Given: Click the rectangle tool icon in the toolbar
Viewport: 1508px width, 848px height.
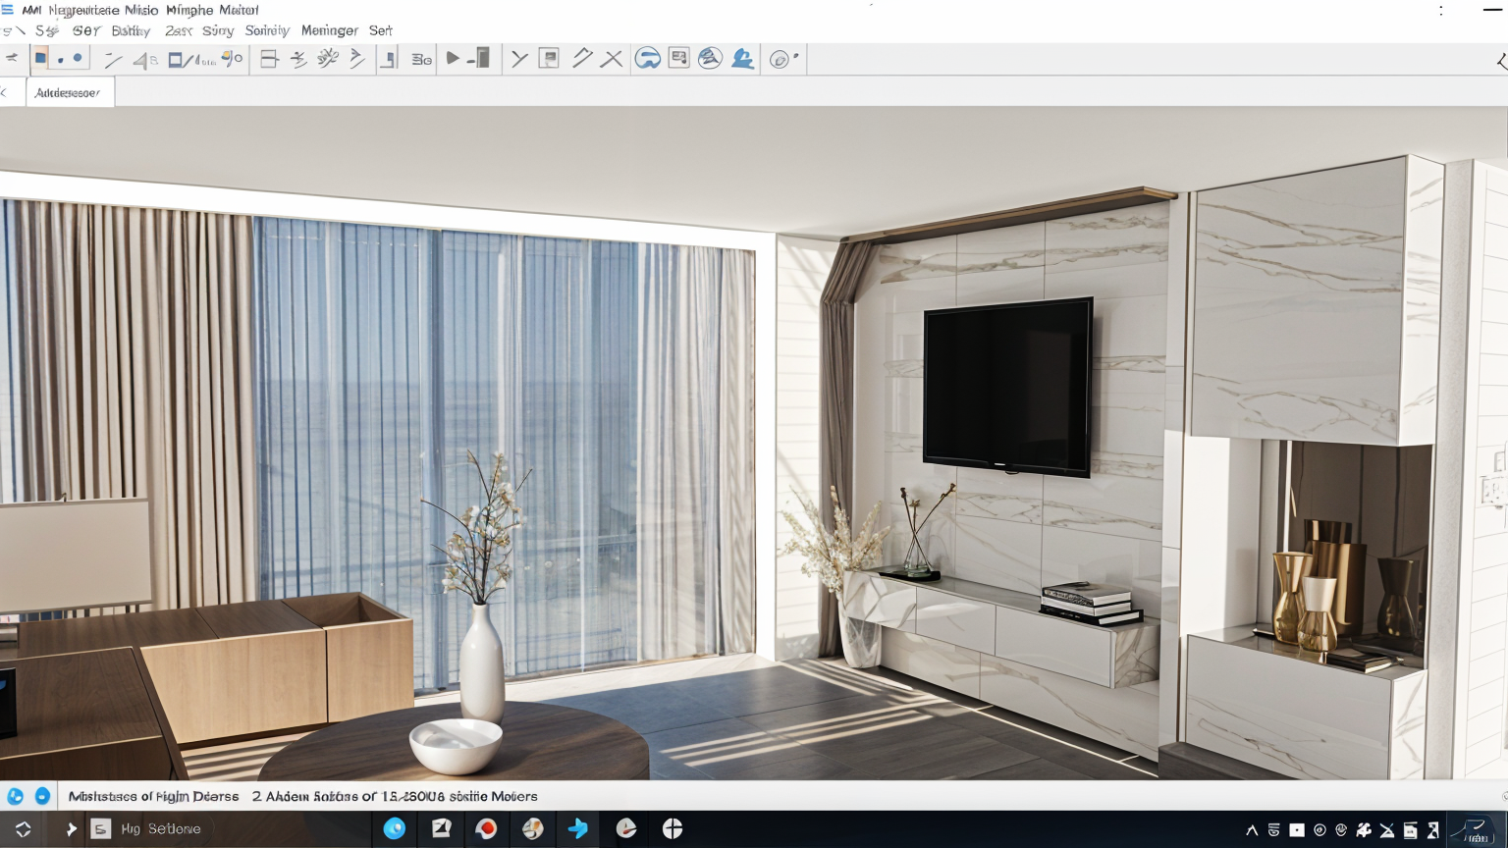Looking at the screenshot, I should [x=175, y=60].
